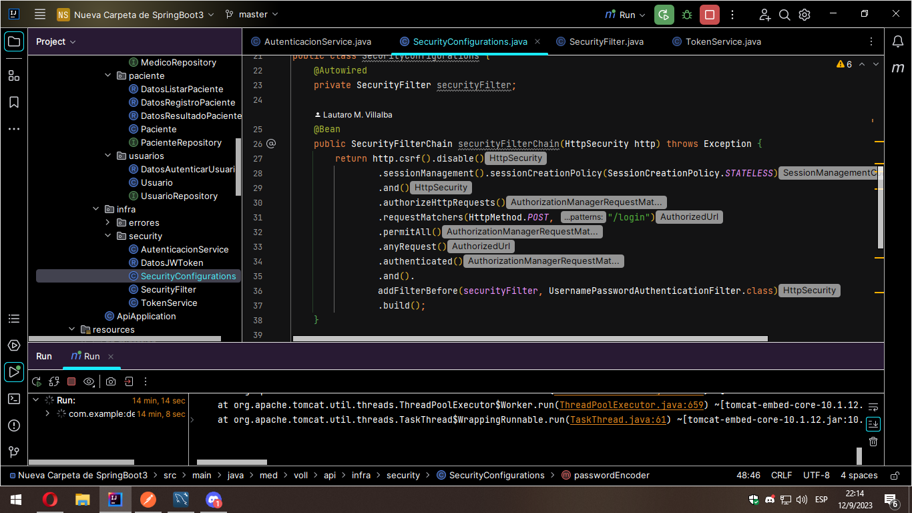This screenshot has width=912, height=513.
Task: Open the Run configuration dropdown
Action: click(626, 14)
